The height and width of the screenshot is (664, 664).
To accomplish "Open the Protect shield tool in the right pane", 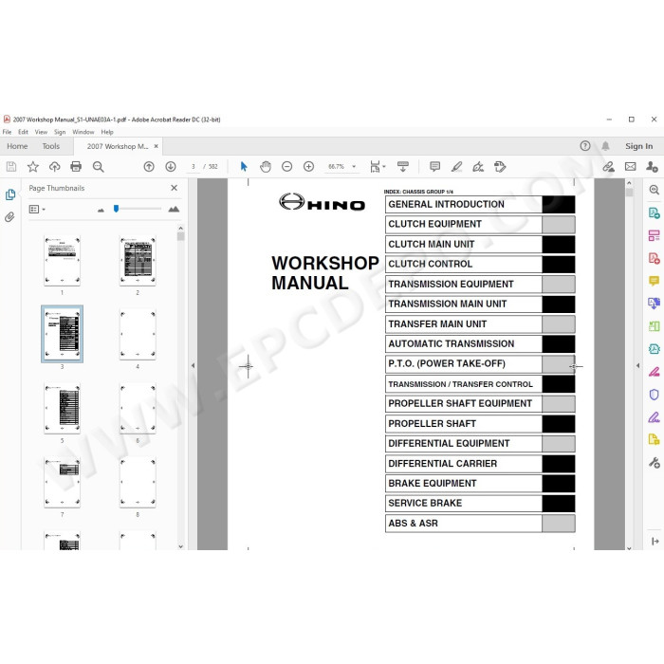I will tap(655, 395).
